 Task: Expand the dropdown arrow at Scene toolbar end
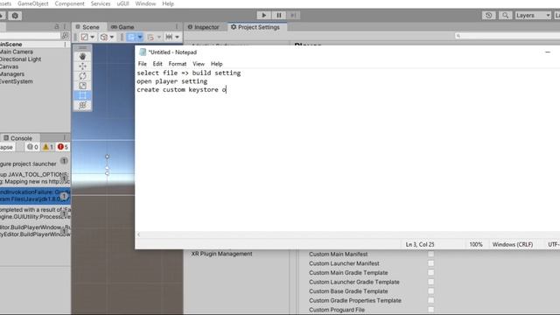point(177,37)
